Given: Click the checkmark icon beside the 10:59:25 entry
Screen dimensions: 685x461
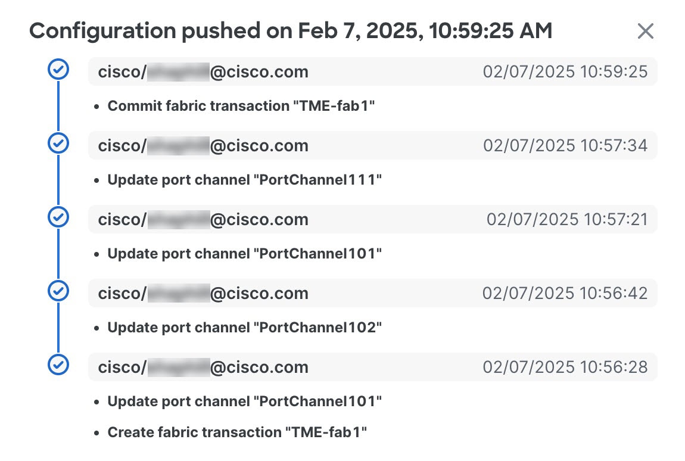Looking at the screenshot, I should 58,69.
